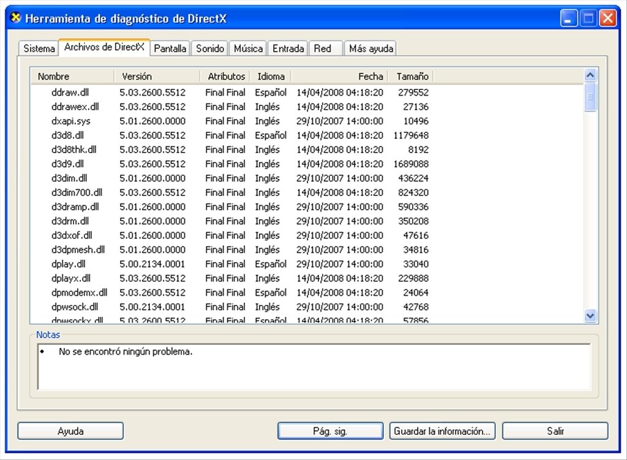Click the d3dramp.dll entry
The width and height of the screenshot is (627, 460).
pos(75,207)
